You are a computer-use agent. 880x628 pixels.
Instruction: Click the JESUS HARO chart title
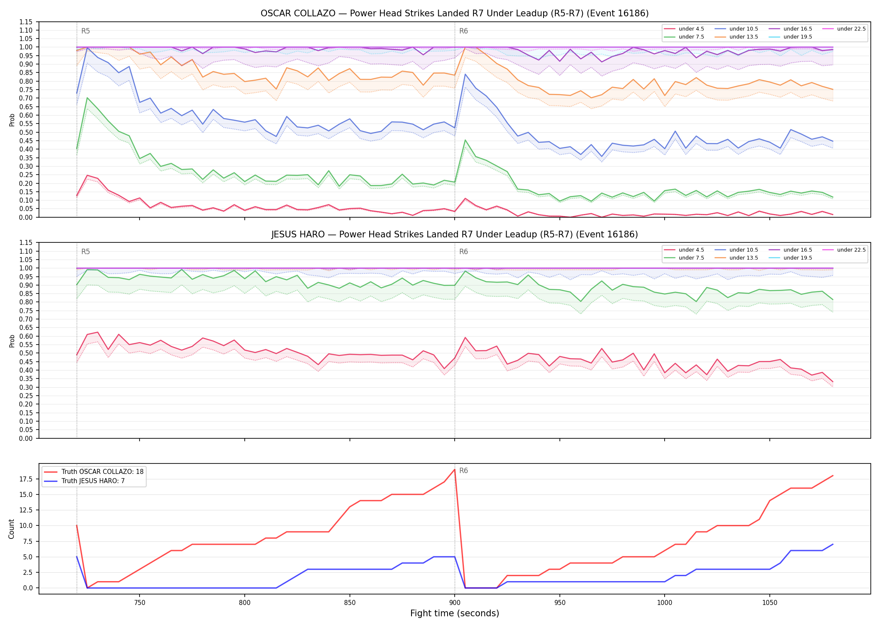pyautogui.click(x=455, y=234)
